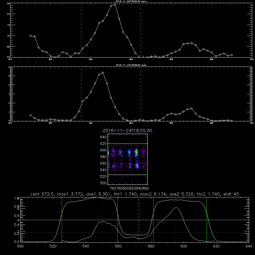The height and width of the screenshot is (255, 255).
Task: Click the highest diamond marker in the dawn plot
Action: [x=115, y=5]
